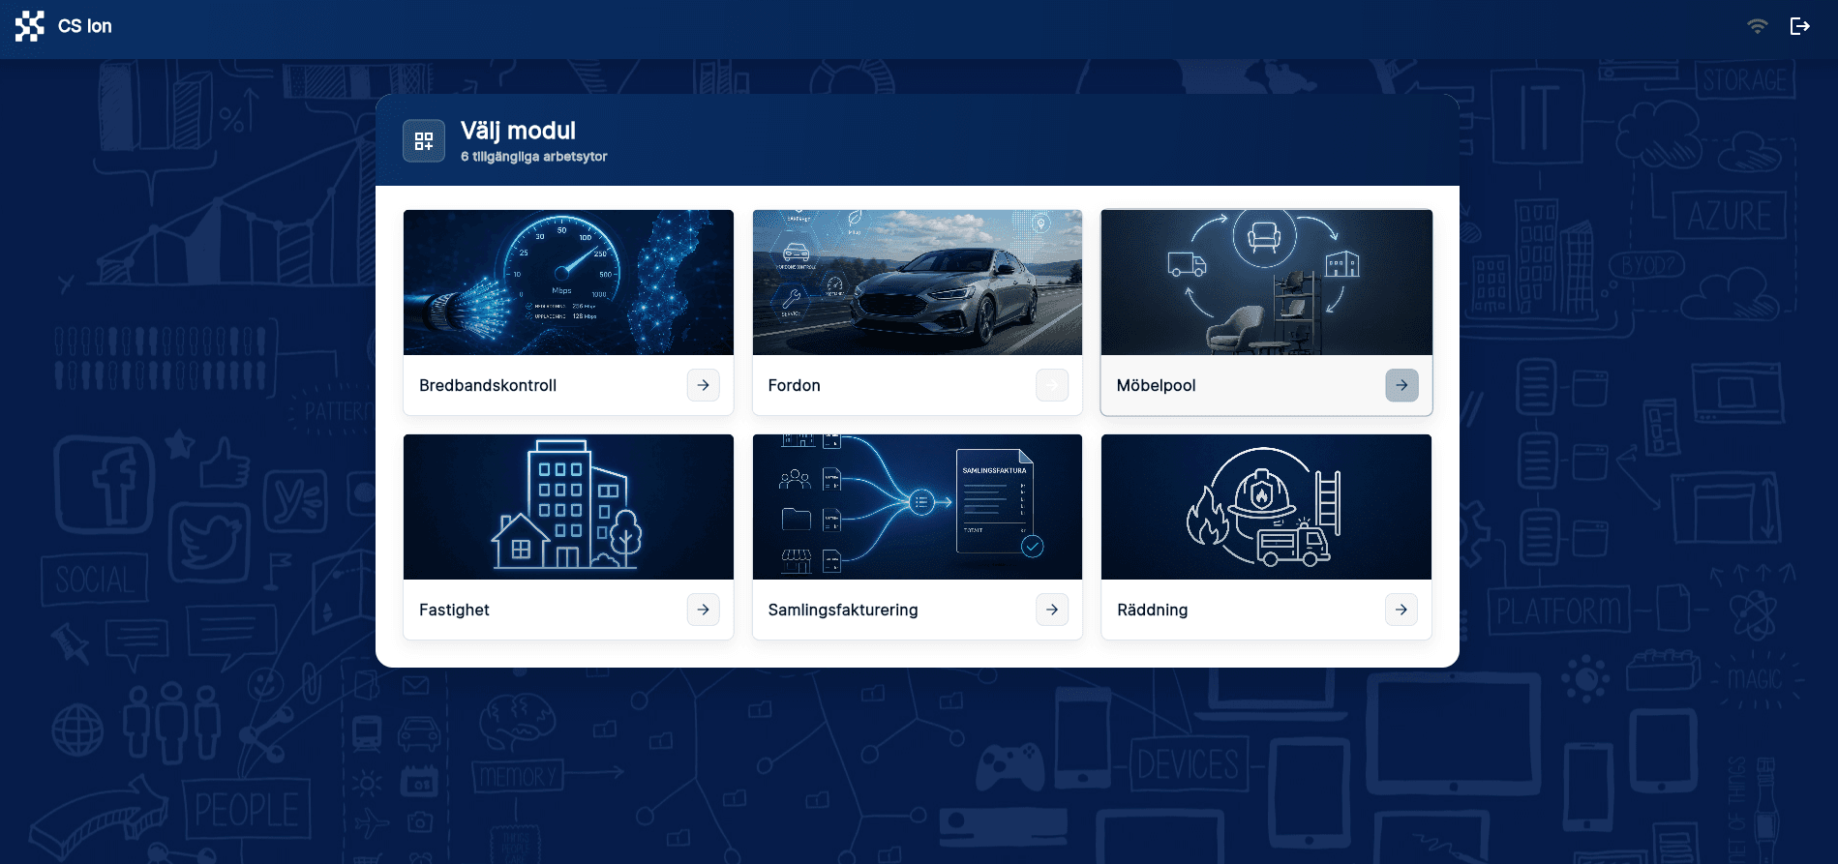Click the Fastighet label text

point(454,610)
